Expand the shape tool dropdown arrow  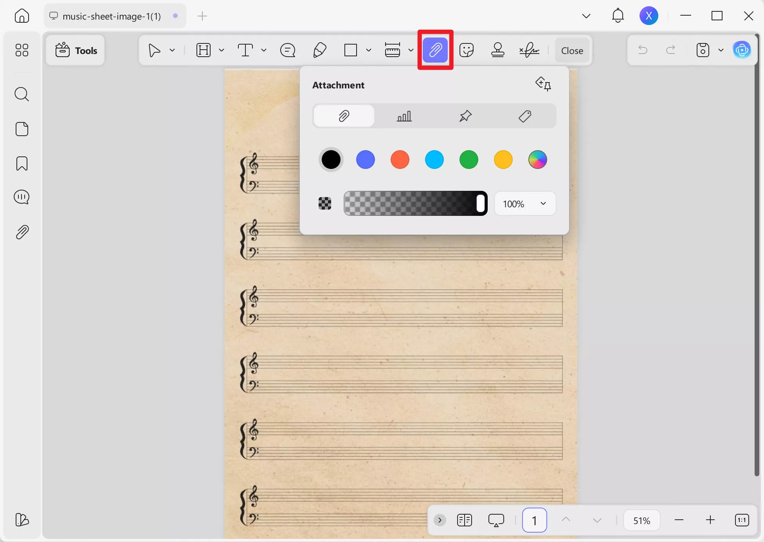point(369,50)
